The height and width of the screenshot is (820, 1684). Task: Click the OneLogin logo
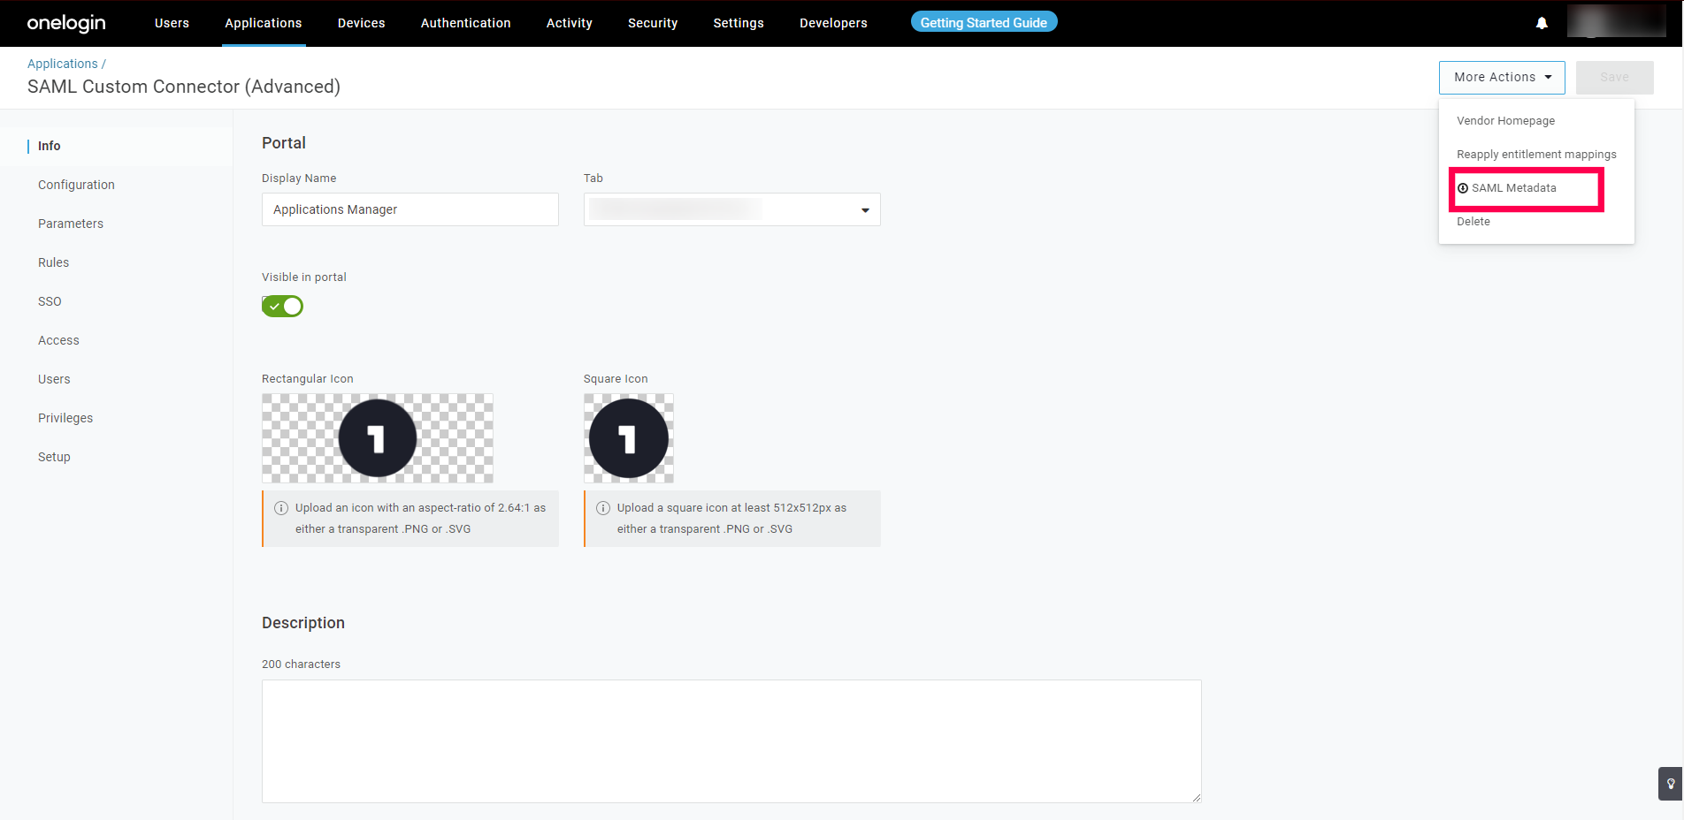pos(66,23)
